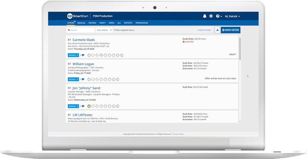Open the Hi, Patrick user menu
Image resolution: width=307 pixels, height=159 pixels.
pos(232,16)
